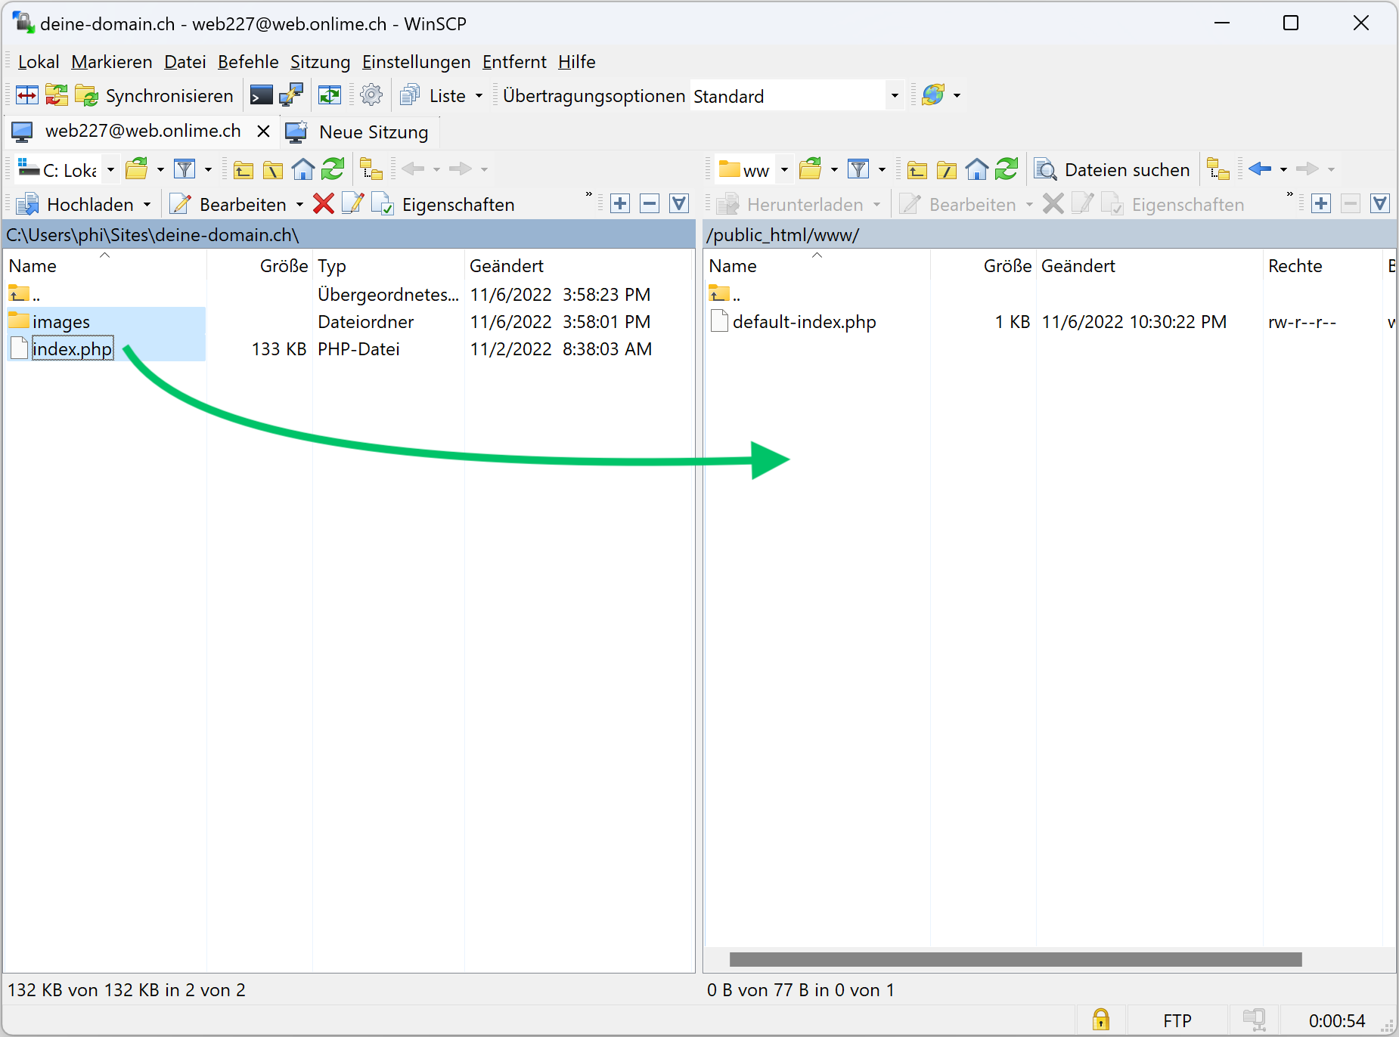Viewport: 1399px width, 1037px height.
Task: Open the Einstellungen menu
Action: (417, 62)
